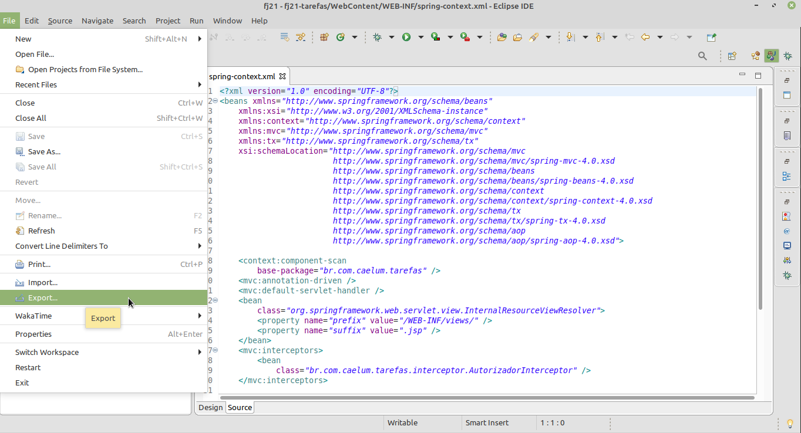Open the Search magnifier icon

702,56
